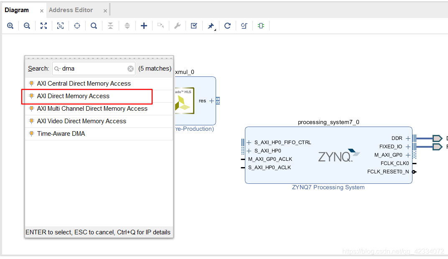The width and height of the screenshot is (448, 259).
Task: Click the FIXED_IO external port arrow
Action: tap(438, 147)
